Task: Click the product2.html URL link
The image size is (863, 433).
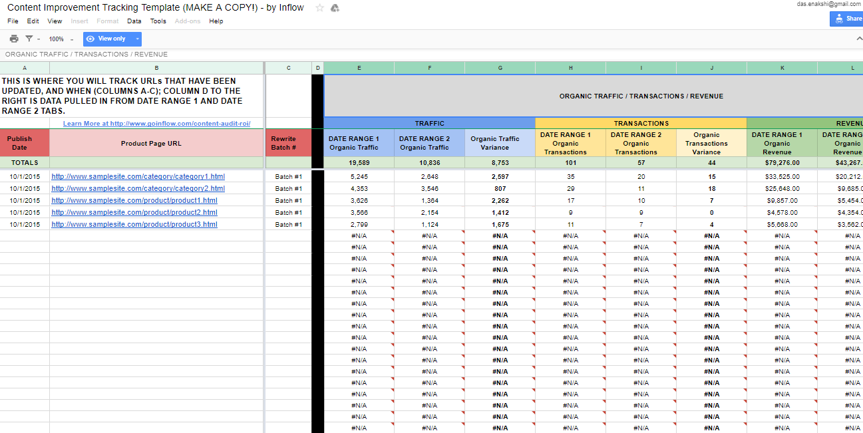Action: coord(134,213)
